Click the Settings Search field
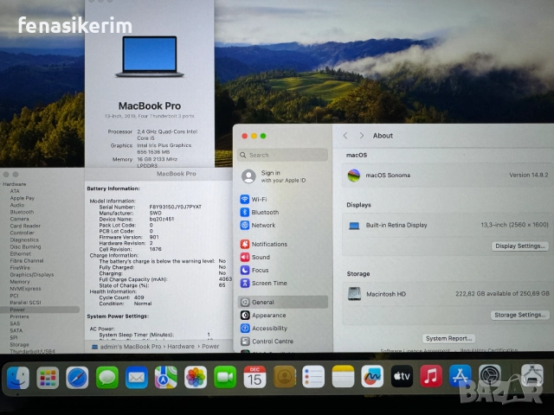 283,155
